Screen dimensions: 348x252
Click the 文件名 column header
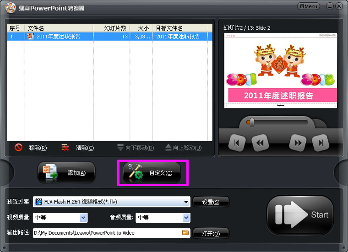[x=59, y=28]
